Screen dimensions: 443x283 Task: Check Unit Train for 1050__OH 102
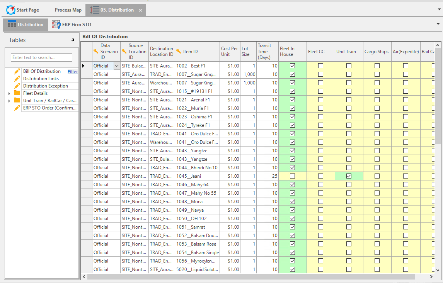click(x=349, y=219)
